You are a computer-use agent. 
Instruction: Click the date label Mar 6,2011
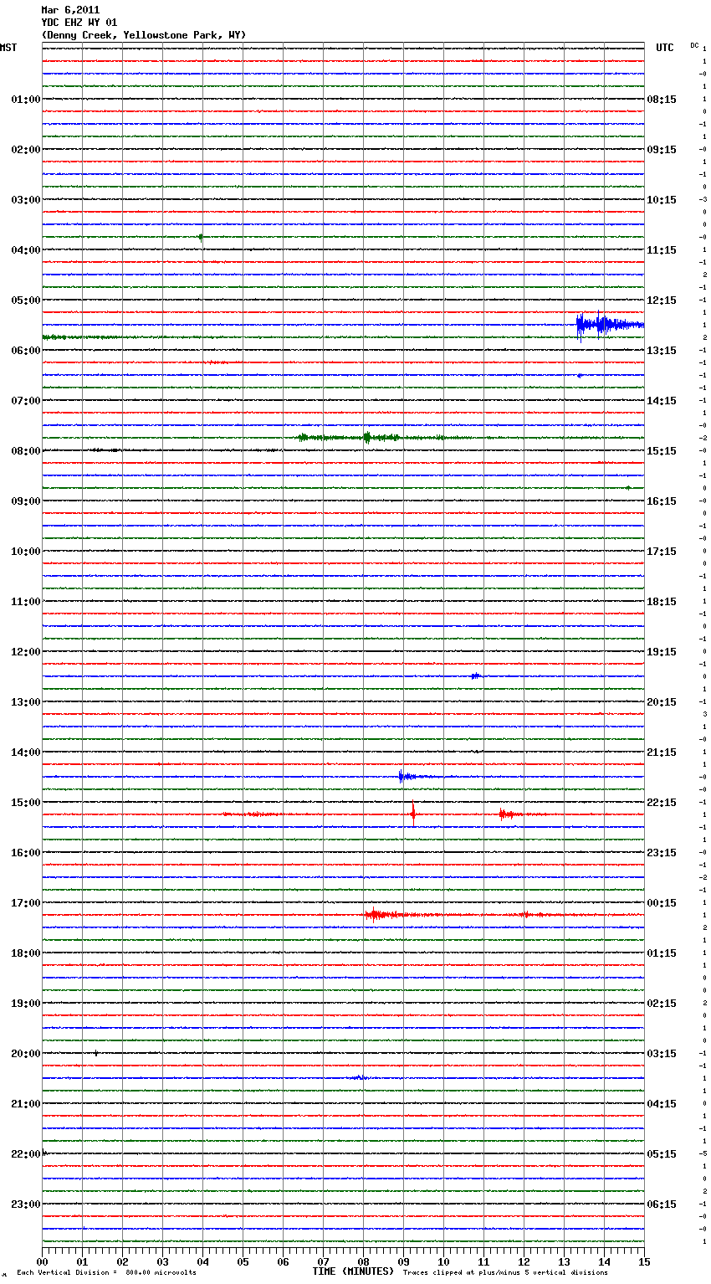(x=70, y=10)
